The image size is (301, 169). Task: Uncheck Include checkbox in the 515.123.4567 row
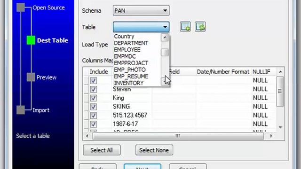pyautogui.click(x=94, y=115)
